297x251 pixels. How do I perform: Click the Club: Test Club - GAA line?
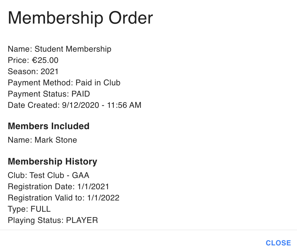[x=48, y=175]
